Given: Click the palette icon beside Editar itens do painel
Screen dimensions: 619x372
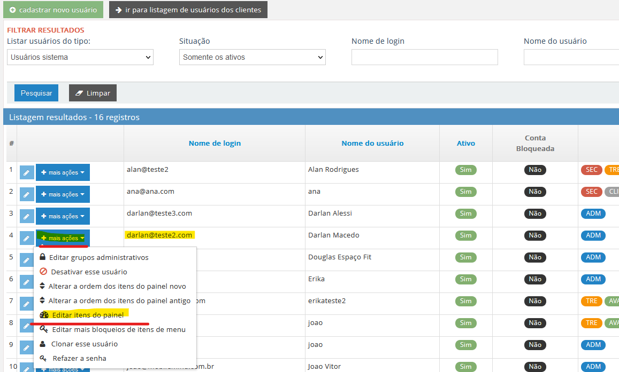Looking at the screenshot, I should coord(44,315).
